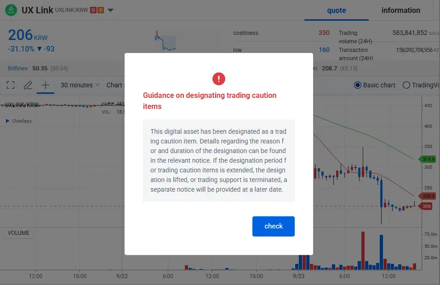
Task: Click the VOLUME panel label
Action: (18, 233)
